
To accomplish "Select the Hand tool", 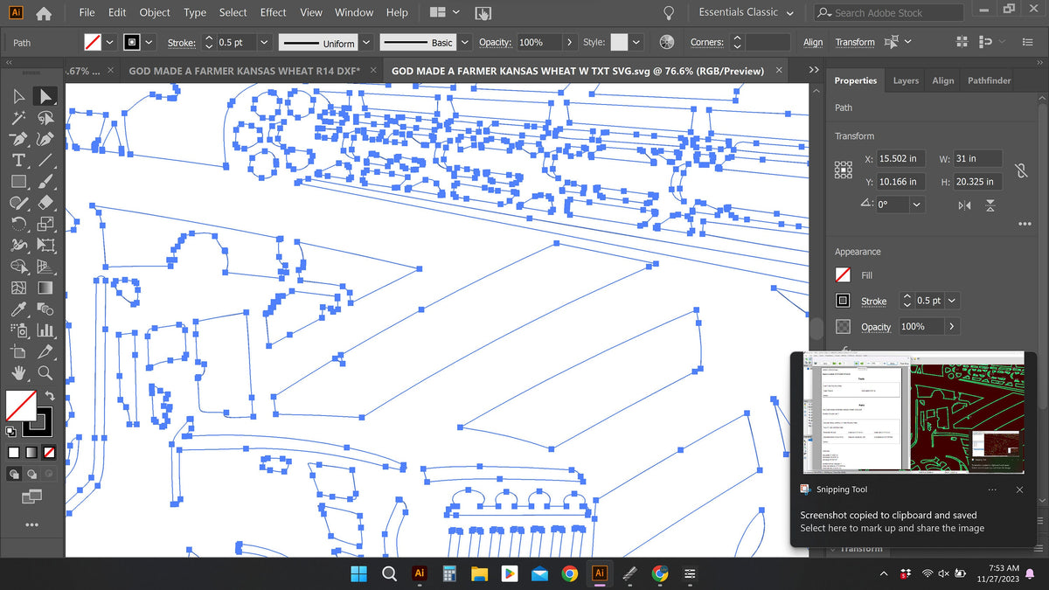I will pyautogui.click(x=18, y=373).
